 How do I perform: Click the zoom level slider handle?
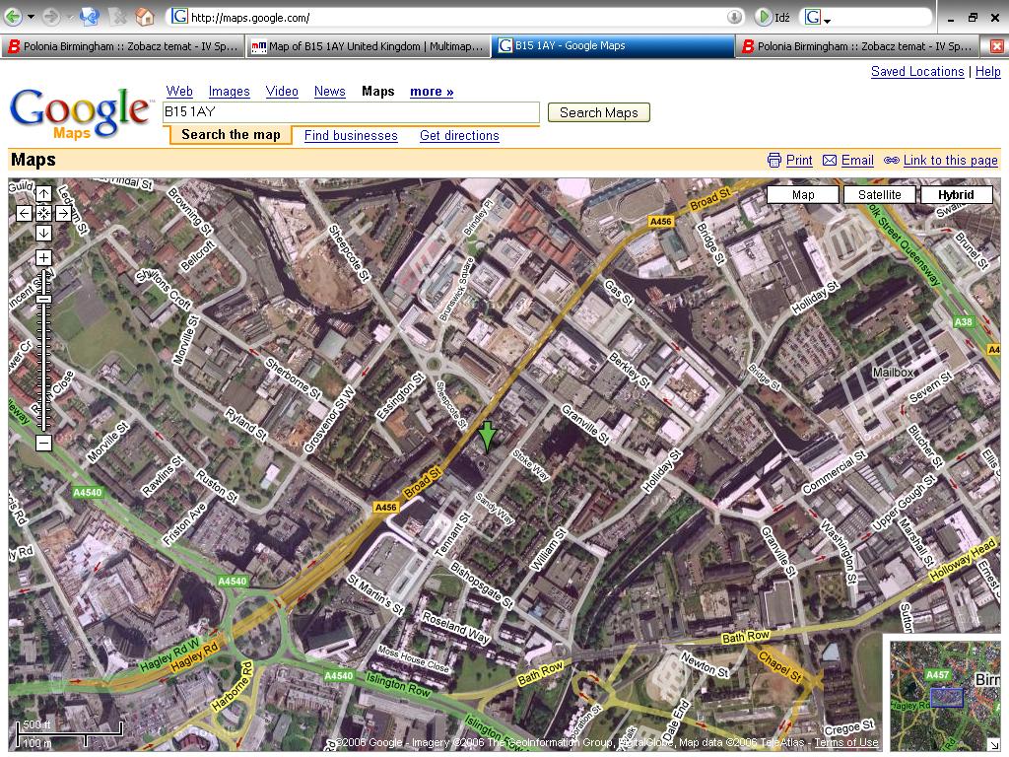(43, 299)
